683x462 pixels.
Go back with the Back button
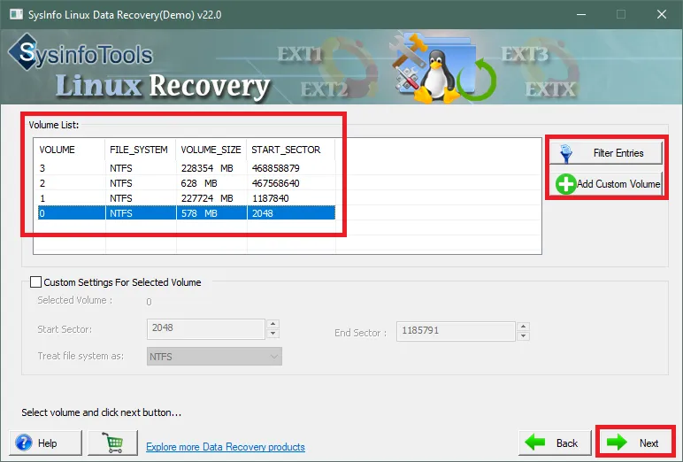tap(555, 443)
